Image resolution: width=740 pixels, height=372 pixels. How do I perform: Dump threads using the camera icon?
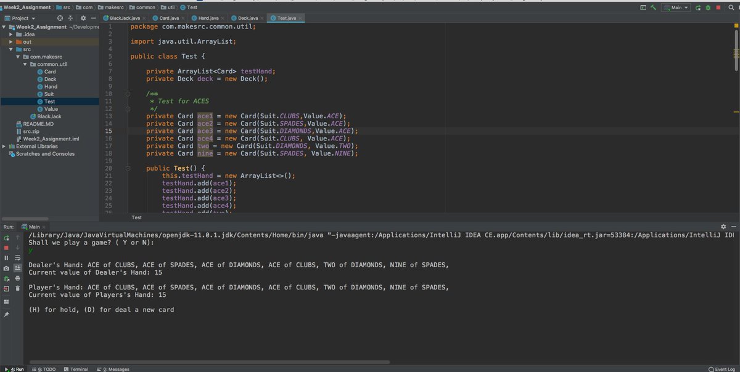point(6,269)
